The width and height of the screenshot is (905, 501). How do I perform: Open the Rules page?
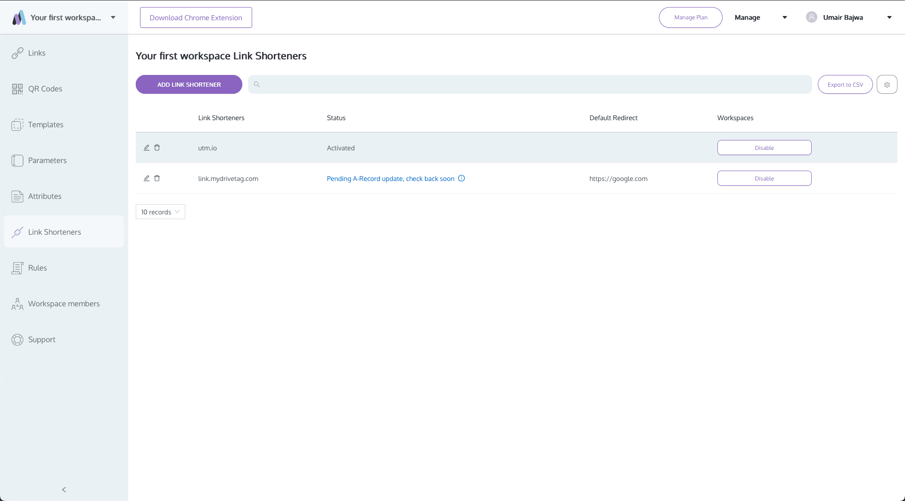click(38, 268)
